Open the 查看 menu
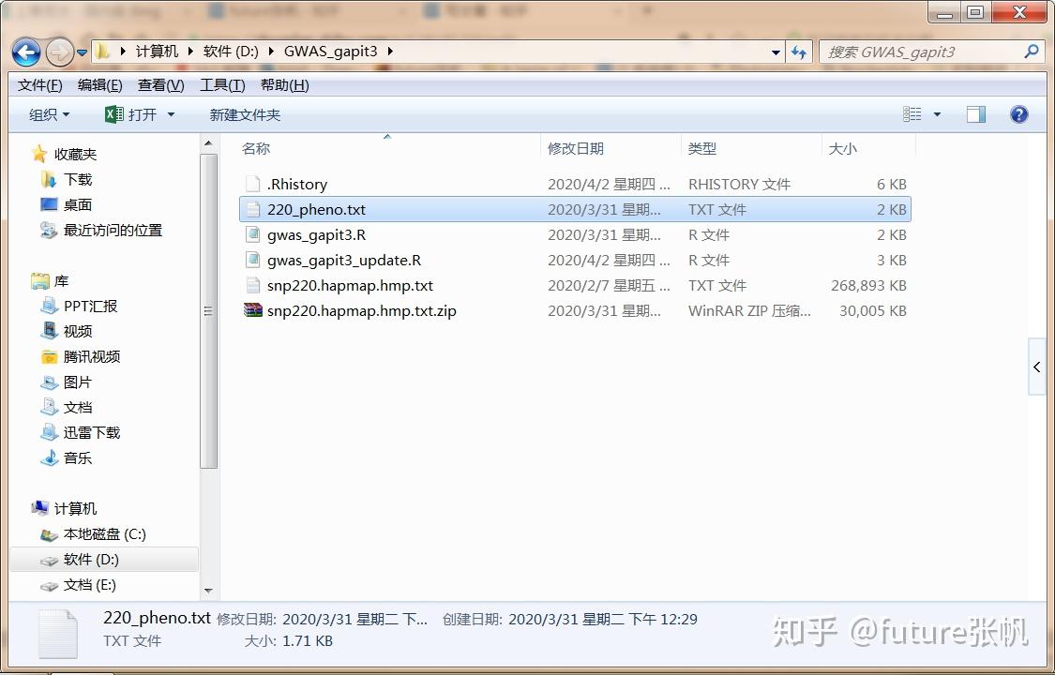 [x=159, y=84]
